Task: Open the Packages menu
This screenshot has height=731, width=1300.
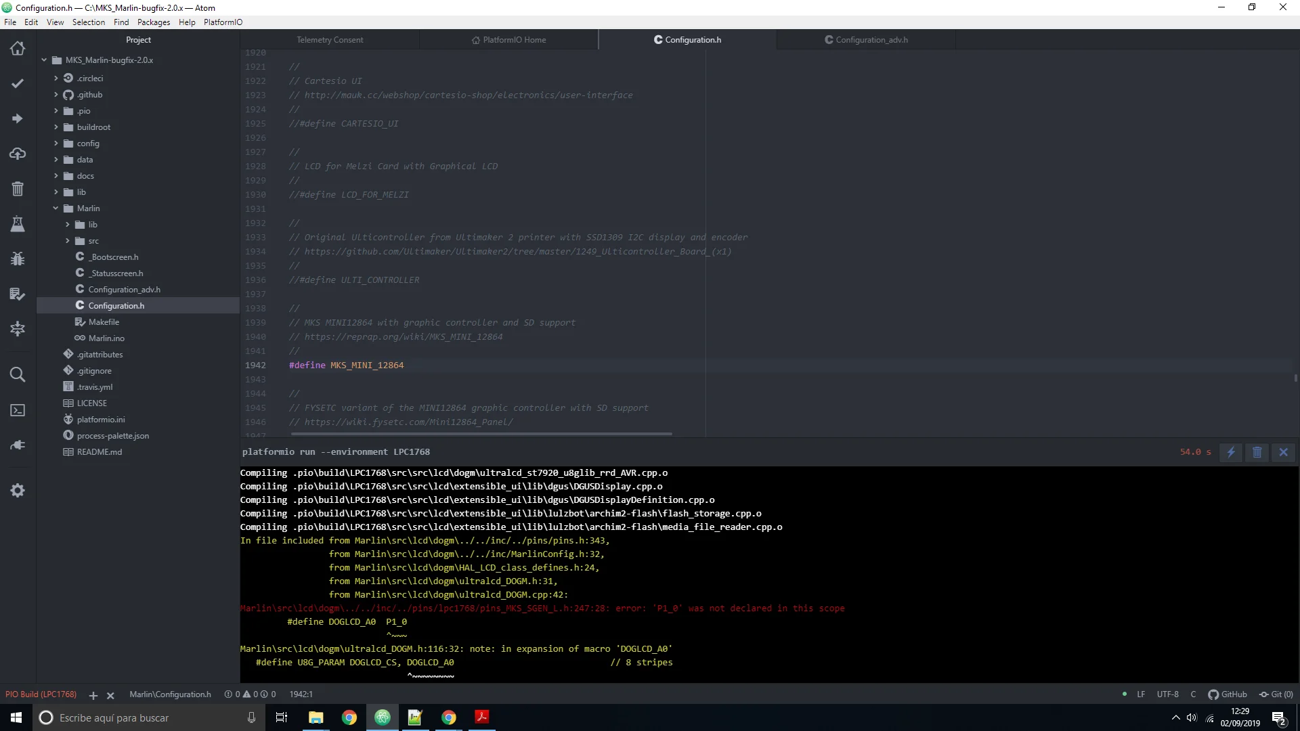Action: click(x=154, y=22)
